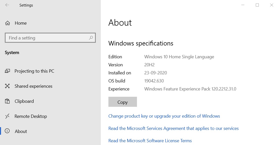Select Remote Desktop in sidebar
The width and height of the screenshot is (279, 145).
point(50,116)
